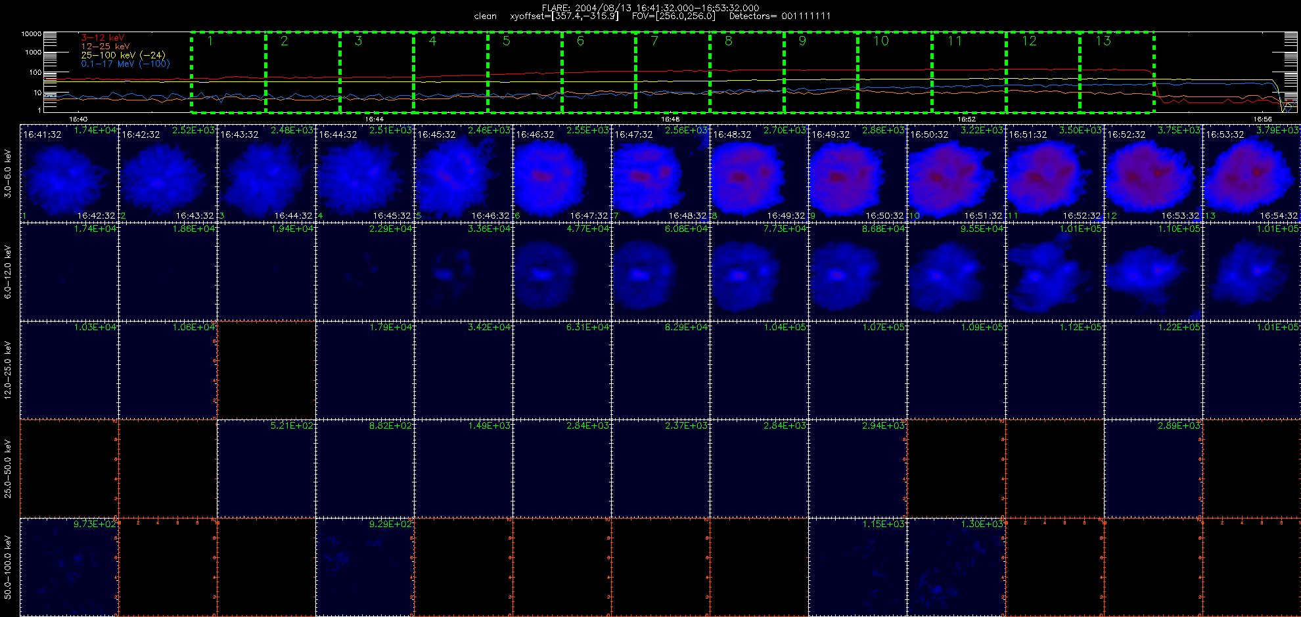Open the 6.0-12.0 keV image labeled 1.10E+05
The image size is (1301, 617).
coord(1153,272)
